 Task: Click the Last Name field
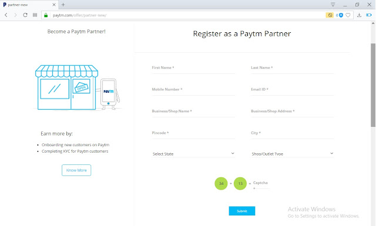(x=293, y=68)
